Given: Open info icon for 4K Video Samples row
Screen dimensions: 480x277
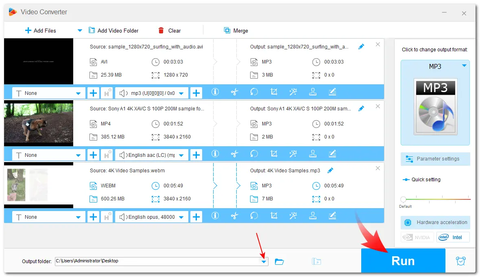Looking at the screenshot, I should 215,216.
